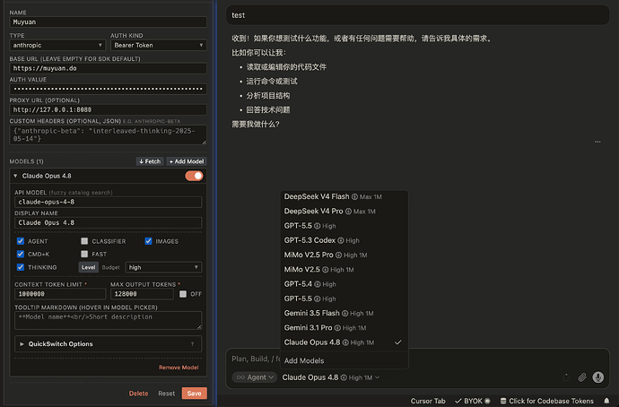
Task: Click the thinking icon beside DeepSeek V4 Flash
Action: coord(354,197)
